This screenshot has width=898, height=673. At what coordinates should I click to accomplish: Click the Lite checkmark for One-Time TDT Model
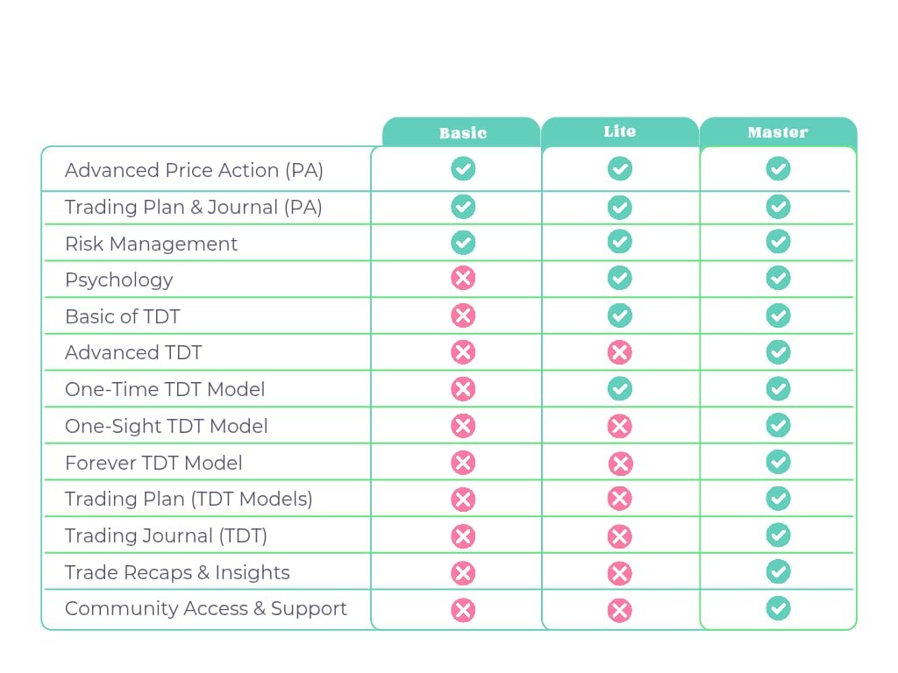click(620, 388)
